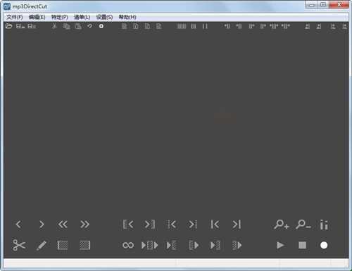
Task: Go to file start, solid-bar left chevron
Action: [x=215, y=225]
